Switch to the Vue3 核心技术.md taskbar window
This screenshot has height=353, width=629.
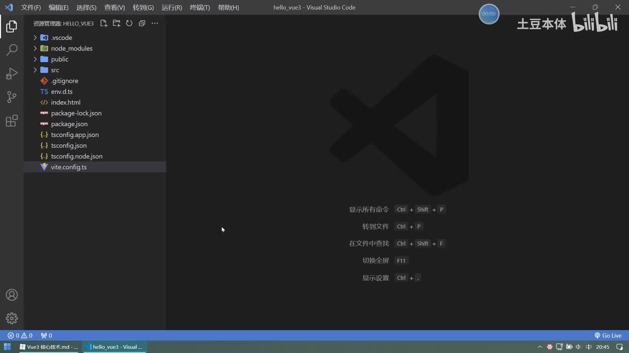click(49, 347)
